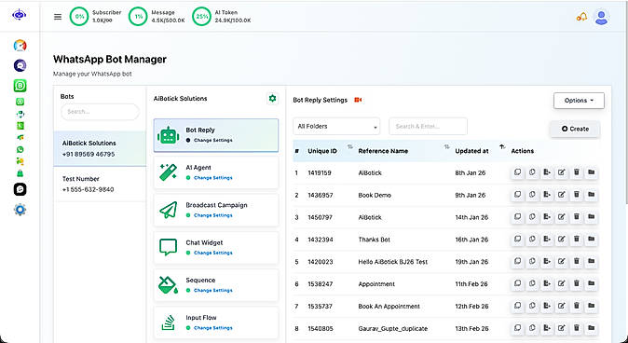Play the red video tutorial icon
The image size is (628, 343).
point(358,100)
